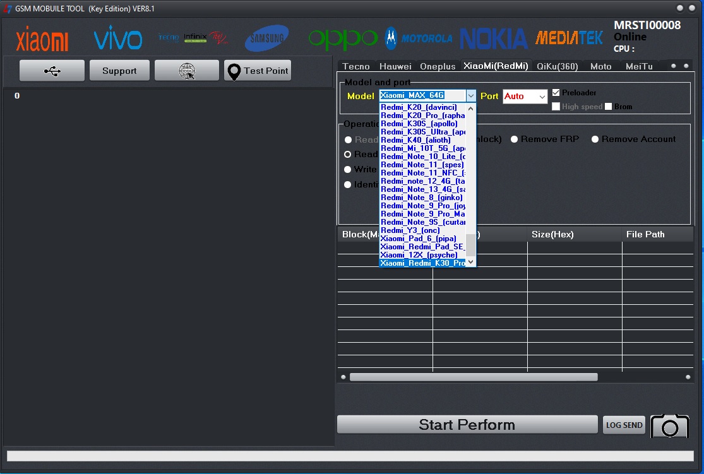Switch to the Oneplus tab
The height and width of the screenshot is (474, 704).
click(437, 66)
